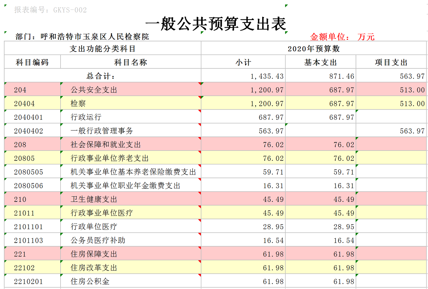Click code cell 2080505
The width and height of the screenshot is (428, 289).
click(x=32, y=172)
